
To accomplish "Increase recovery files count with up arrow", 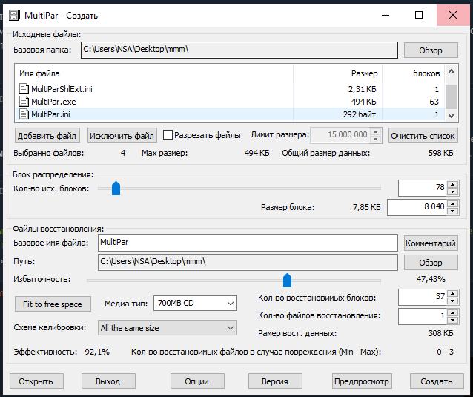I will point(452,312).
